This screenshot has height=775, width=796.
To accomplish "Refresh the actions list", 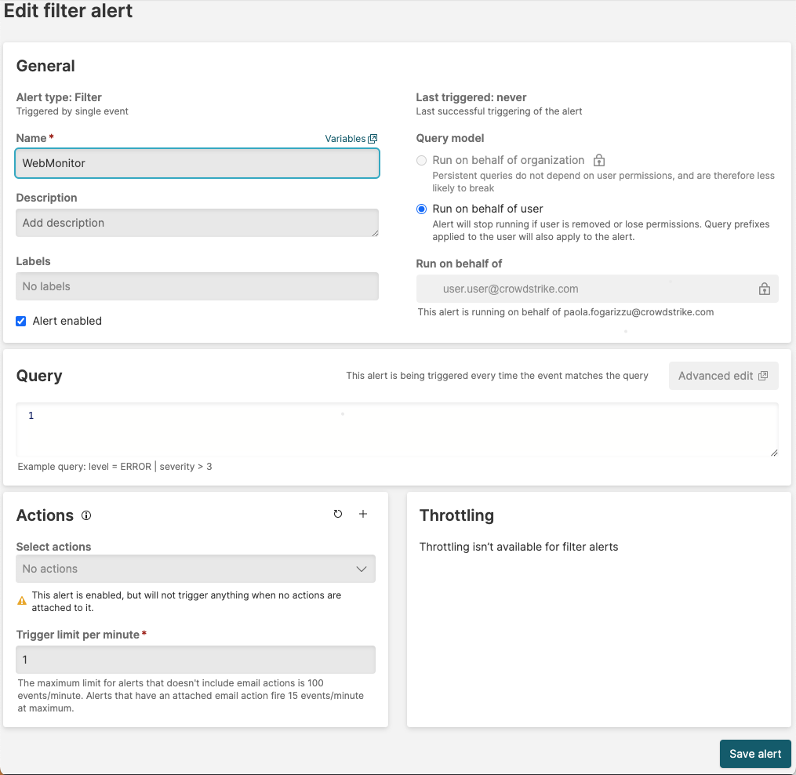I will [x=338, y=514].
